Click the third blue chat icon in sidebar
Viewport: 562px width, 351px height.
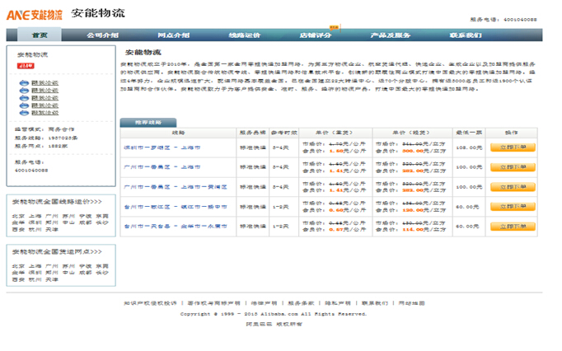pyautogui.click(x=23, y=97)
